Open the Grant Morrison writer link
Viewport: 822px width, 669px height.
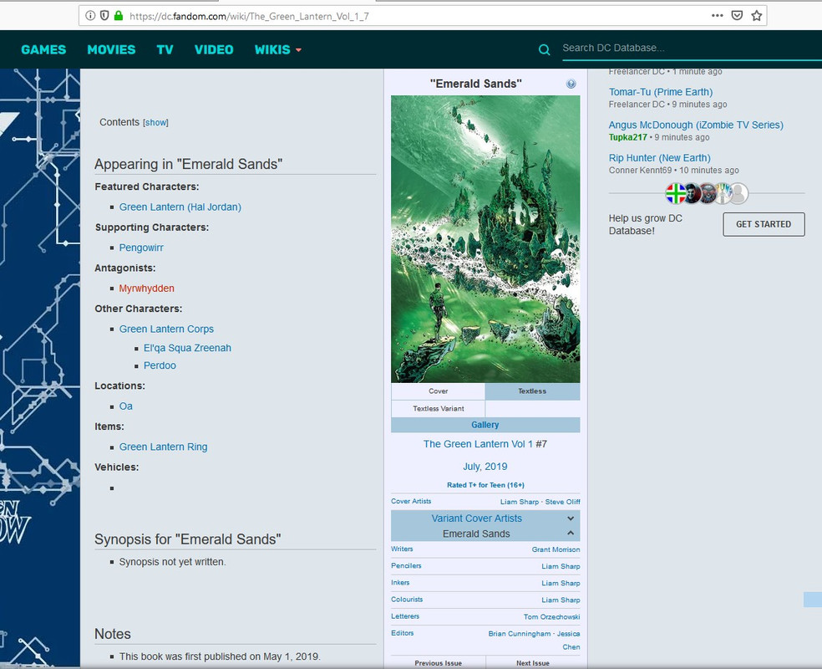[556, 549]
